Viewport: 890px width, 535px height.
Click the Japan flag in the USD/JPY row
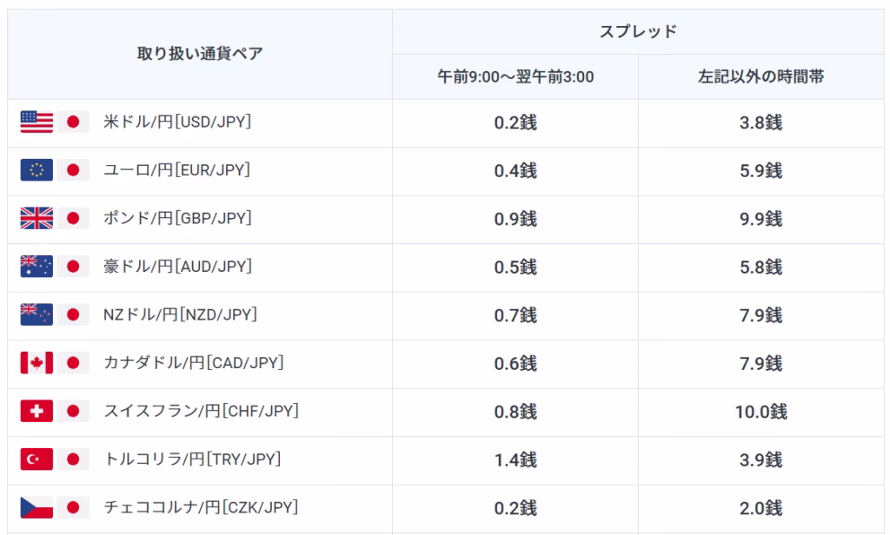73,122
